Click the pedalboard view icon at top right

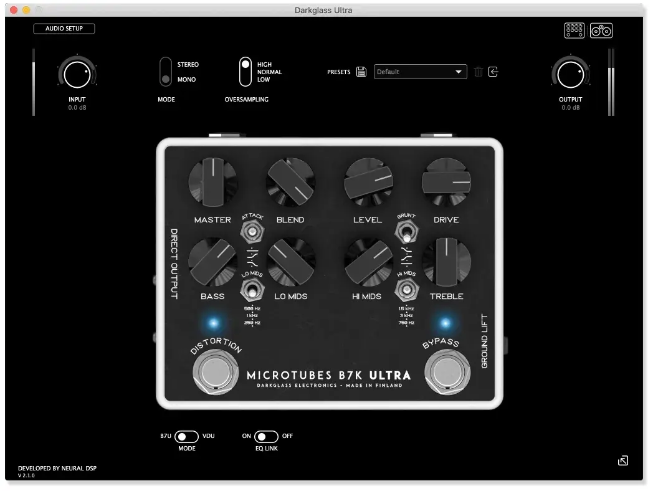coord(574,31)
